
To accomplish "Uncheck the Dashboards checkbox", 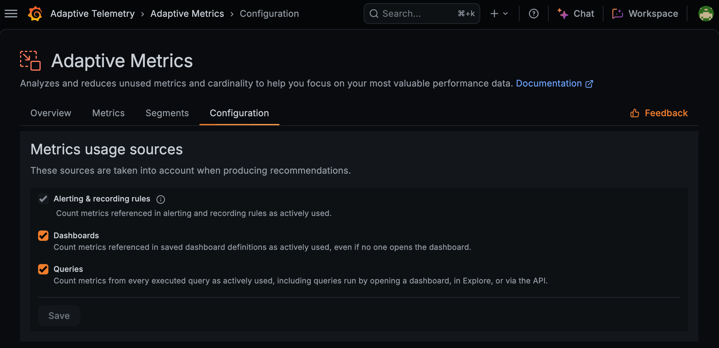I will pos(43,236).
